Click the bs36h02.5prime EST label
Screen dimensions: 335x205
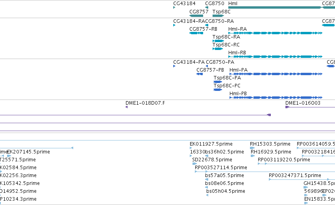[224, 152]
